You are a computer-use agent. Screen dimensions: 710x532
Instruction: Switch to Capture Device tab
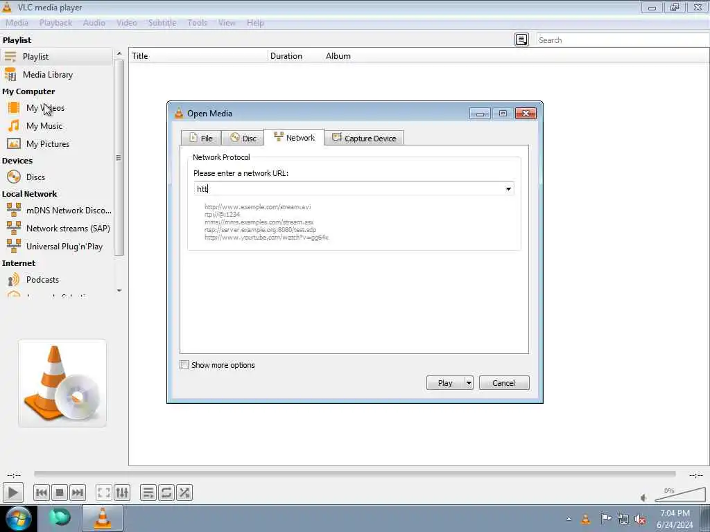click(x=363, y=138)
